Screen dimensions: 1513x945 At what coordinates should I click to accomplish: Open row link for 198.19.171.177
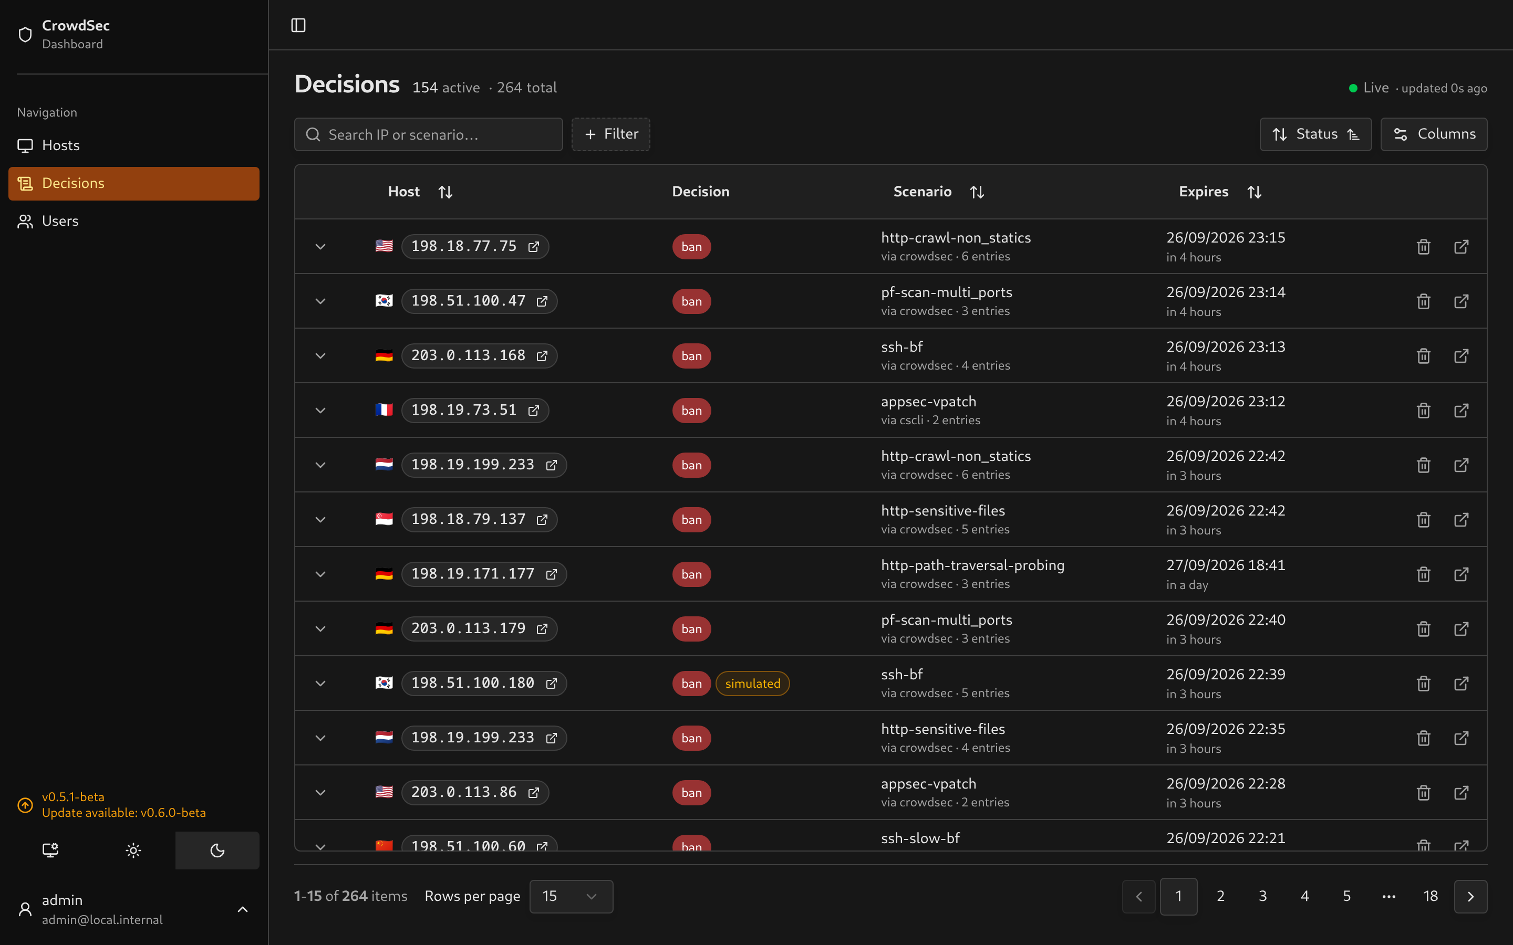coord(1461,574)
